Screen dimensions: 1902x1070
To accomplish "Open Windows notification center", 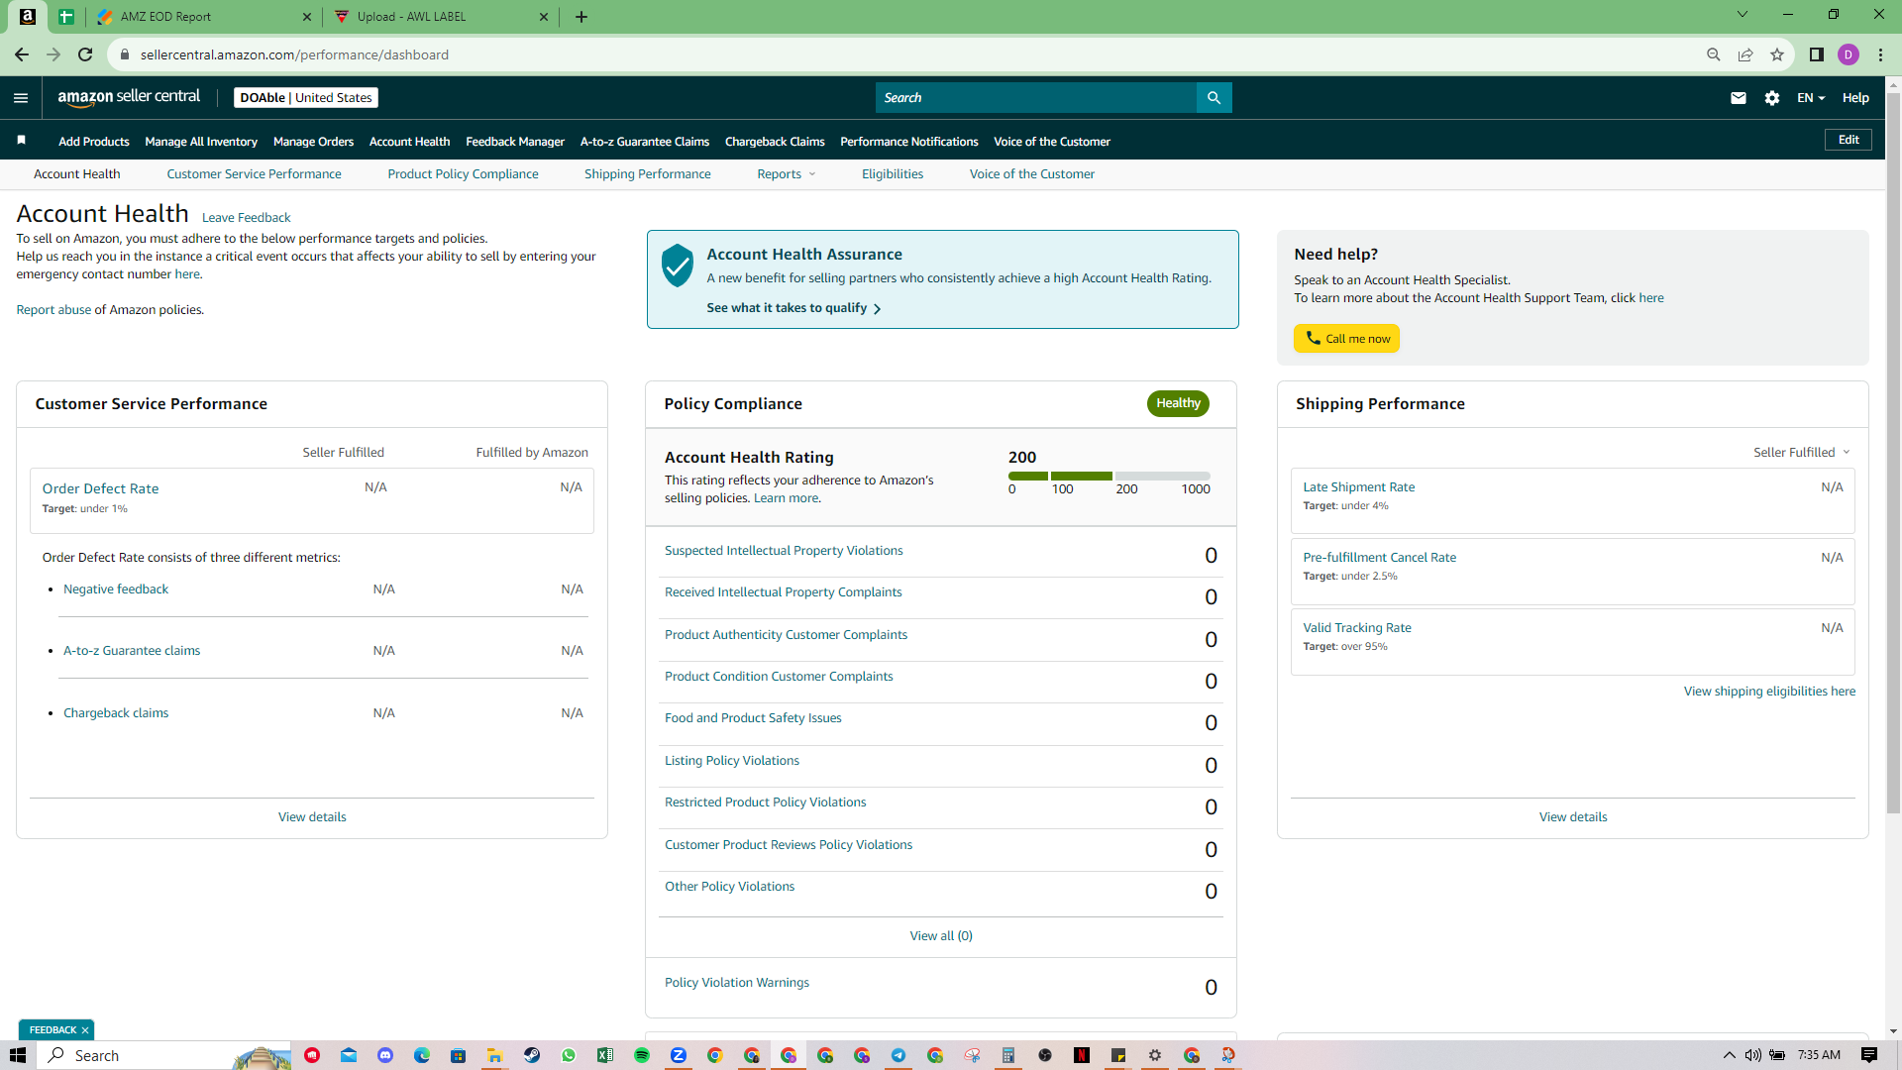I will (1869, 1055).
